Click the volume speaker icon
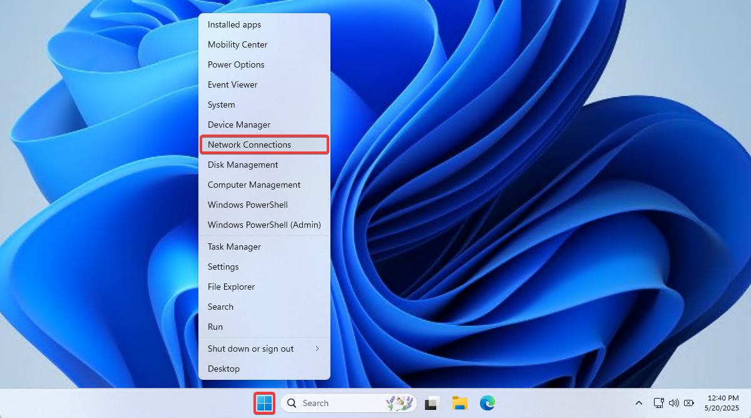751x418 pixels. [673, 403]
